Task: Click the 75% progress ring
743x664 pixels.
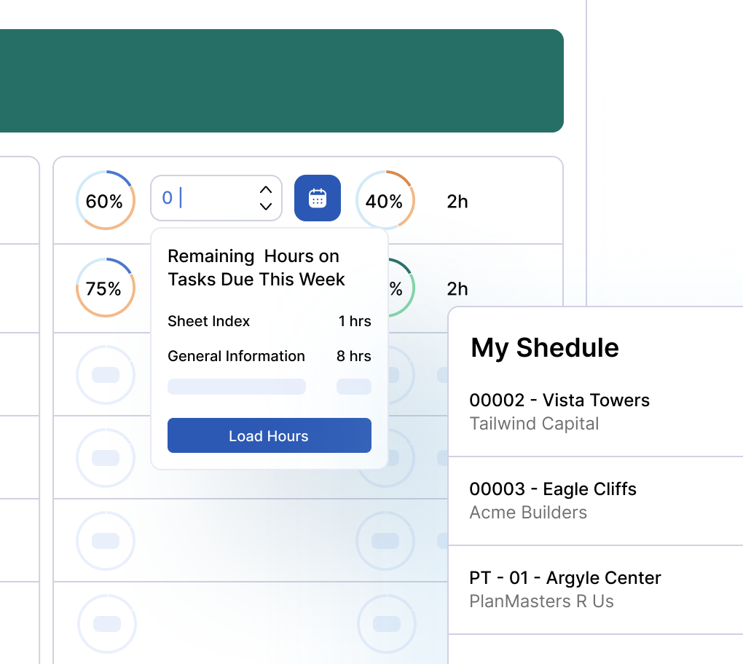Action: coord(106,288)
